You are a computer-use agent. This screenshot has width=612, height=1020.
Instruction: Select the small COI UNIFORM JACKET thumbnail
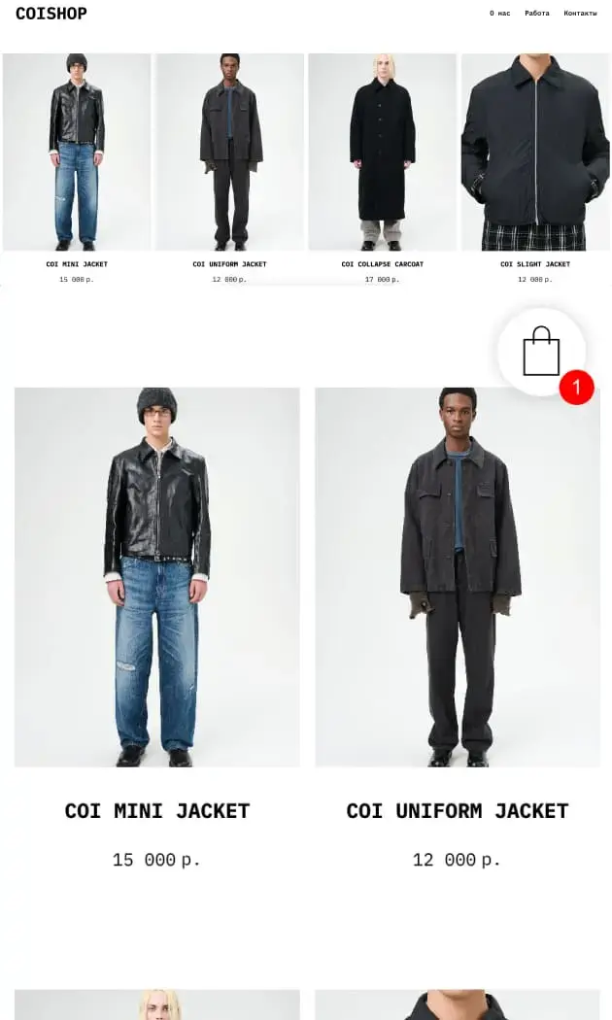click(x=229, y=152)
